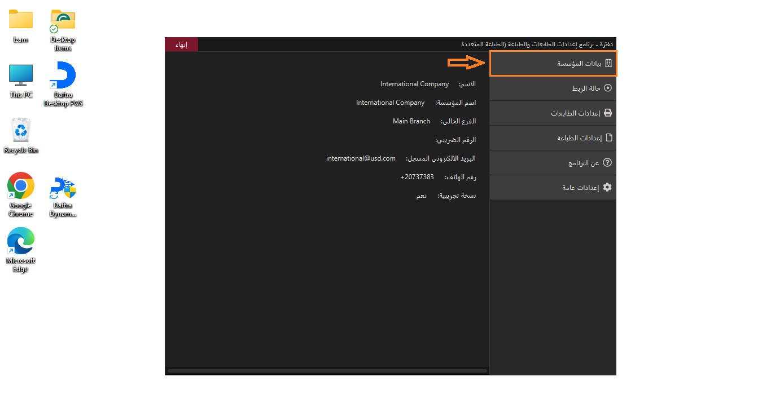Open إعدادات عامة general settings
Image resolution: width=771 pixels, height=403 pixels.
[x=553, y=188]
